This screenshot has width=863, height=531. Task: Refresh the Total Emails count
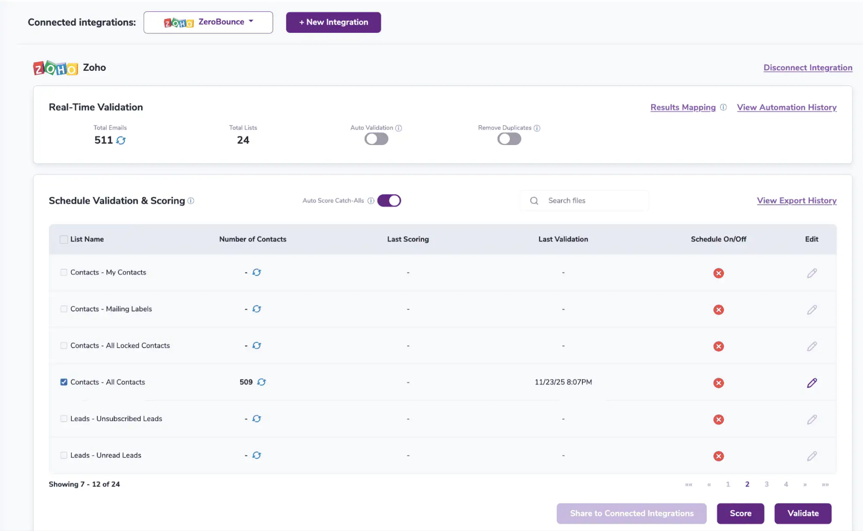[x=121, y=140]
